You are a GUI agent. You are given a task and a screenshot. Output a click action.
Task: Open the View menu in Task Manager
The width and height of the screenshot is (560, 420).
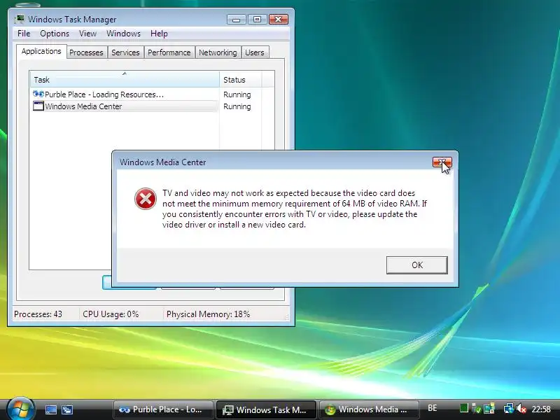88,34
